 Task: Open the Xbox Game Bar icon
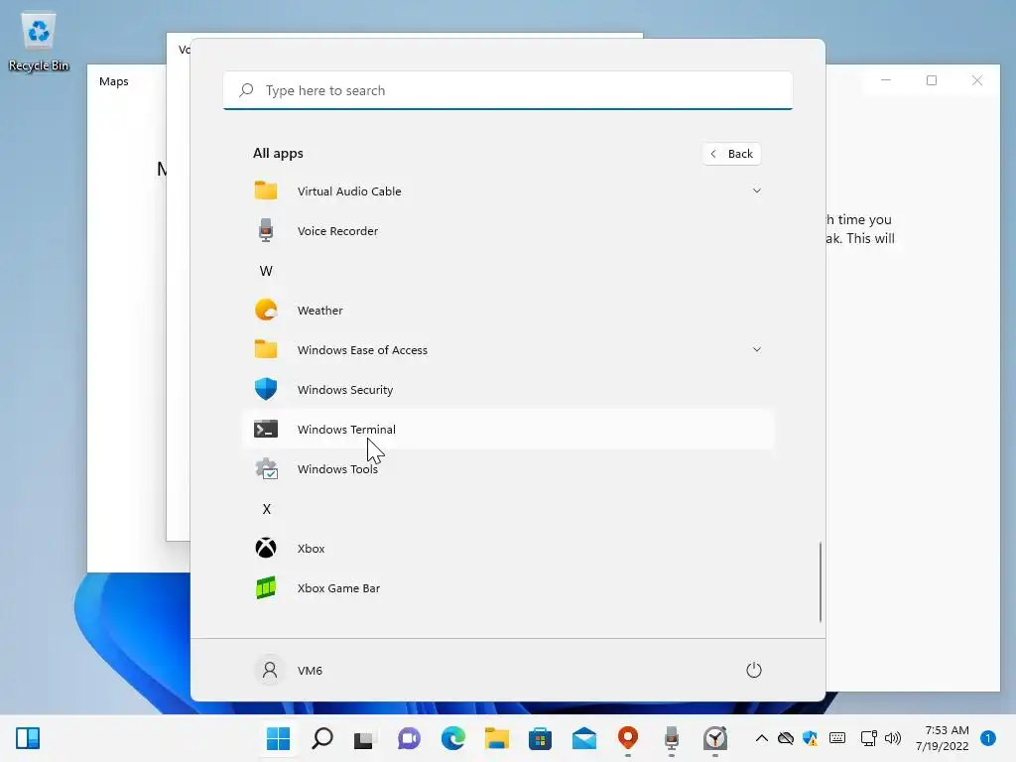click(266, 587)
